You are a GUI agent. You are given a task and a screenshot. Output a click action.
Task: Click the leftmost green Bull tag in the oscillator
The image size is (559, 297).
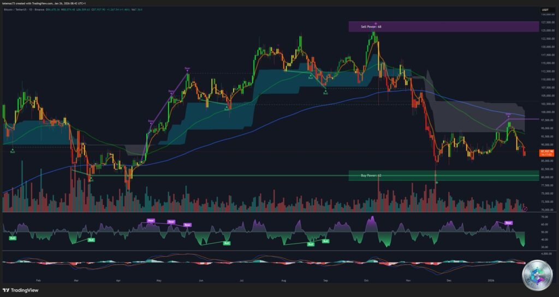12,238
